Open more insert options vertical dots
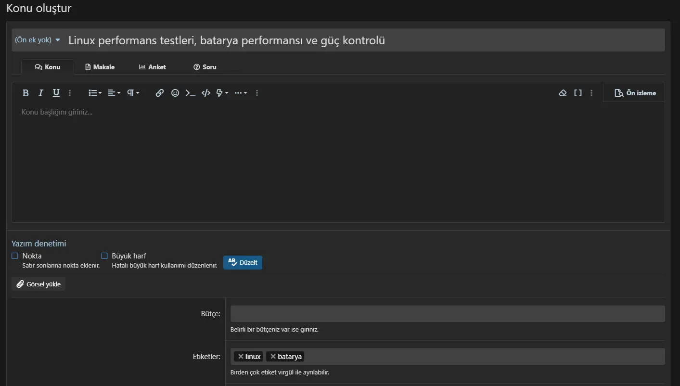 coord(257,93)
